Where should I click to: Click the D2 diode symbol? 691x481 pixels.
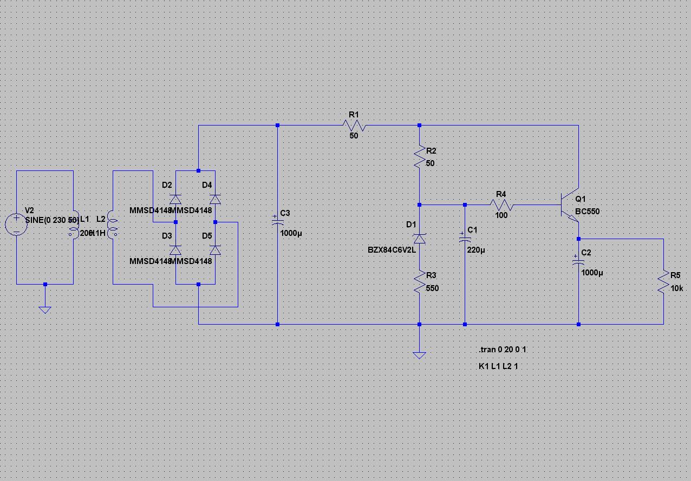175,199
